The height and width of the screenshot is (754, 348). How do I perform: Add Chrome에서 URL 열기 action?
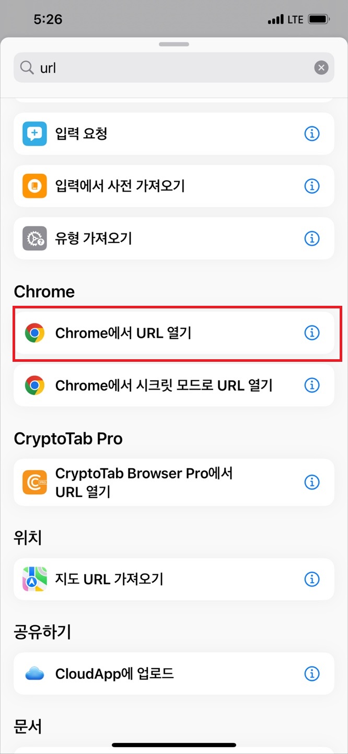point(173,333)
